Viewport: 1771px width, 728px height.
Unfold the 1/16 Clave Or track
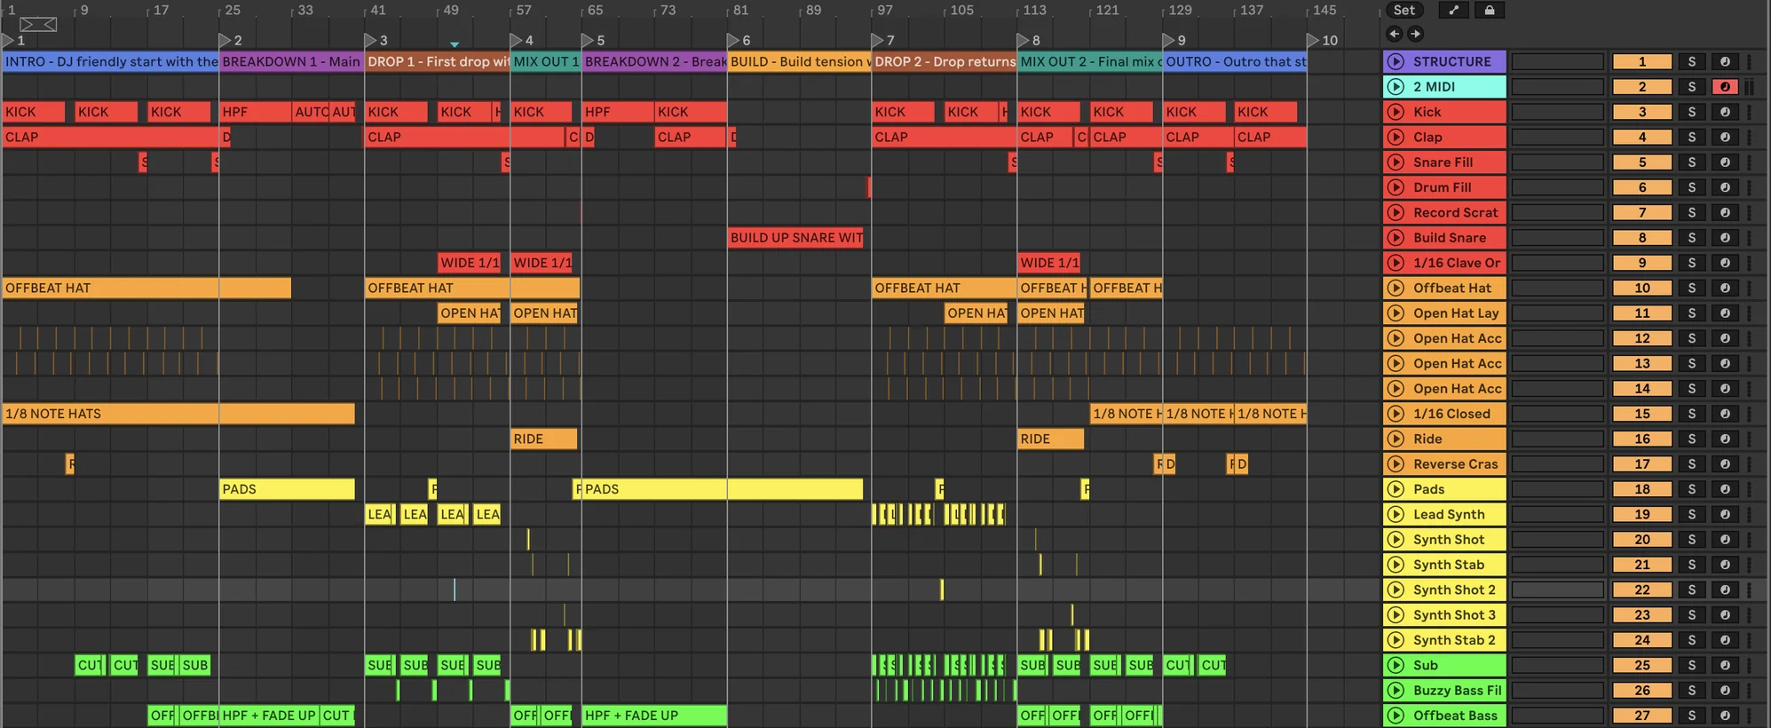click(x=1395, y=263)
